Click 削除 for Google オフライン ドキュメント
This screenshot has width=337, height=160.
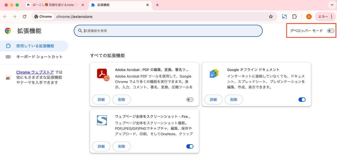click(x=234, y=100)
